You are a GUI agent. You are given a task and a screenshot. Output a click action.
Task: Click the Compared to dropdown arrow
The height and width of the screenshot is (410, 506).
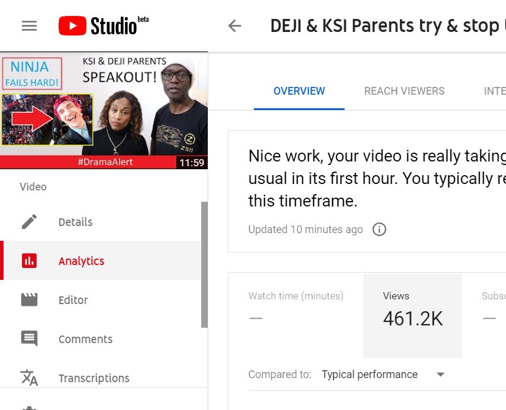pos(440,375)
